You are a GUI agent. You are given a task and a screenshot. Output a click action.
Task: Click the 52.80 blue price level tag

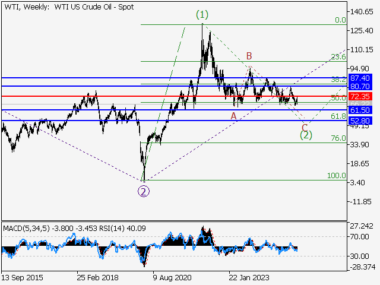pos(360,121)
